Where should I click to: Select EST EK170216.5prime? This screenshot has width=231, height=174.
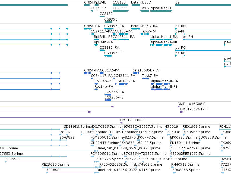[106, 127]
